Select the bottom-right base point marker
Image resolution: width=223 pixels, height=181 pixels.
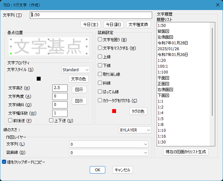[x=86, y=53]
